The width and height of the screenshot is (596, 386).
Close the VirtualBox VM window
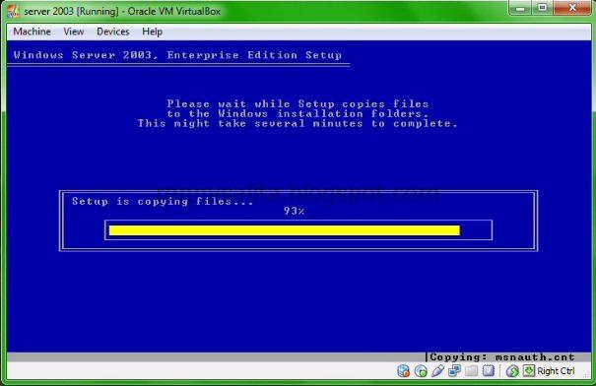click(x=572, y=8)
